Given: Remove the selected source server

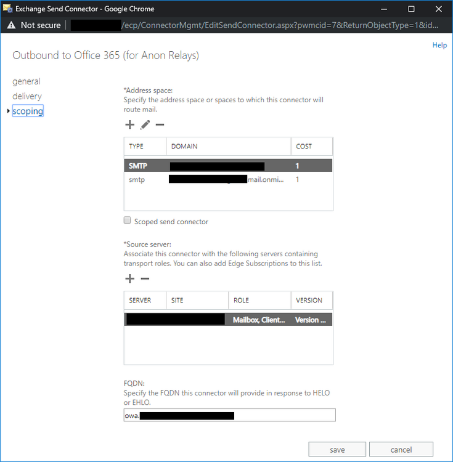Looking at the screenshot, I should pyautogui.click(x=145, y=278).
